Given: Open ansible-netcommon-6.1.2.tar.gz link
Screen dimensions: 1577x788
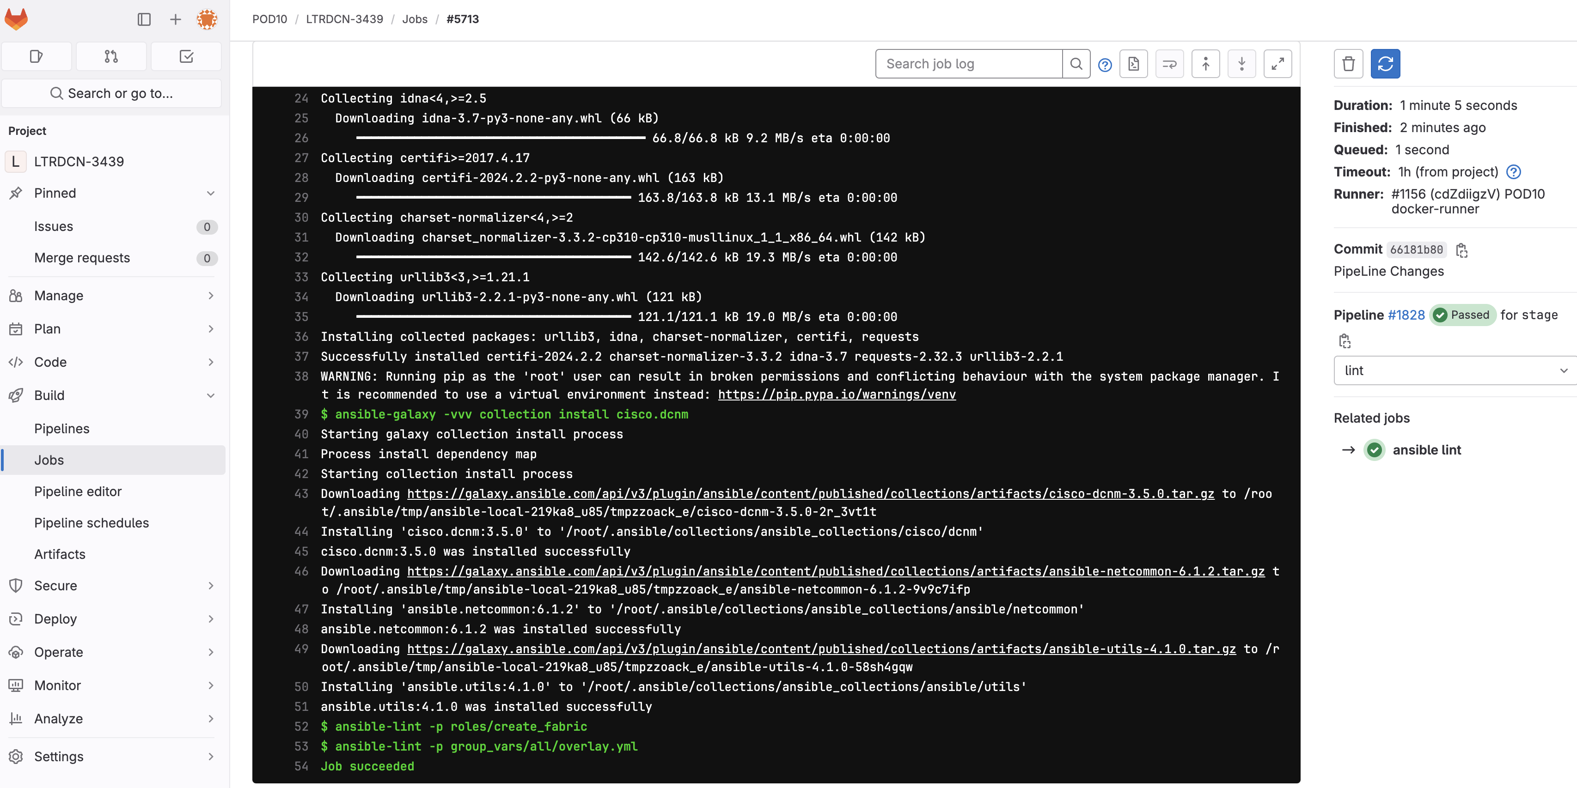Looking at the screenshot, I should click(836, 571).
